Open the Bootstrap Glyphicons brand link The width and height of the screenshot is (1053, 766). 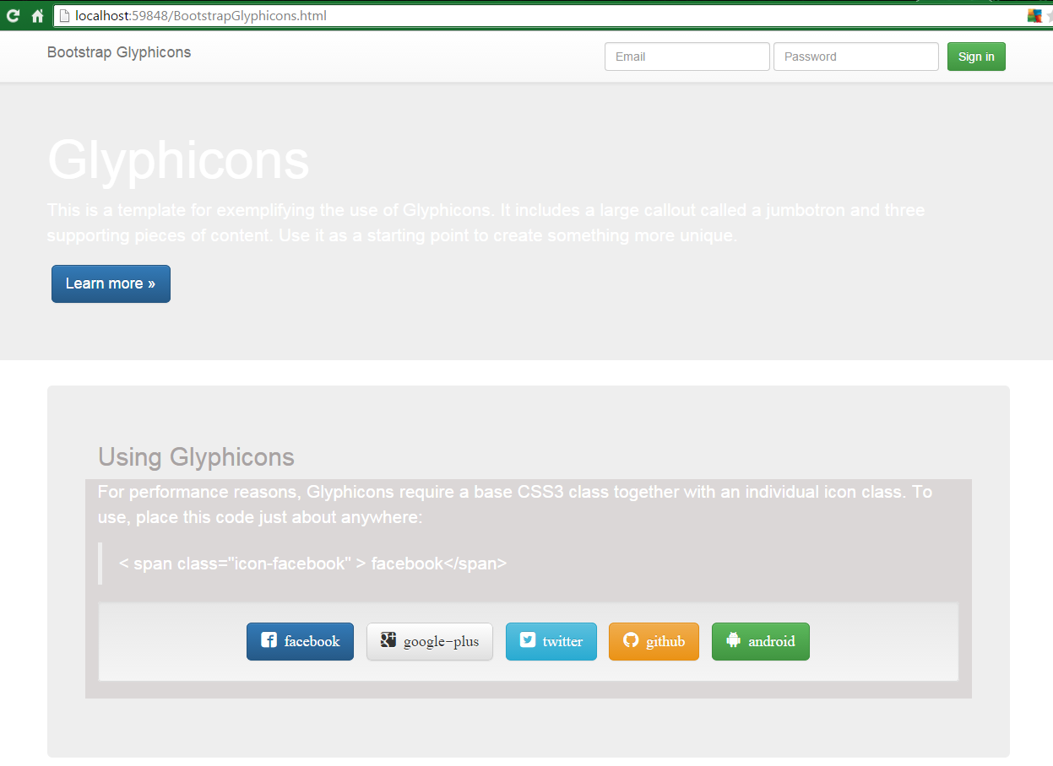coord(118,52)
